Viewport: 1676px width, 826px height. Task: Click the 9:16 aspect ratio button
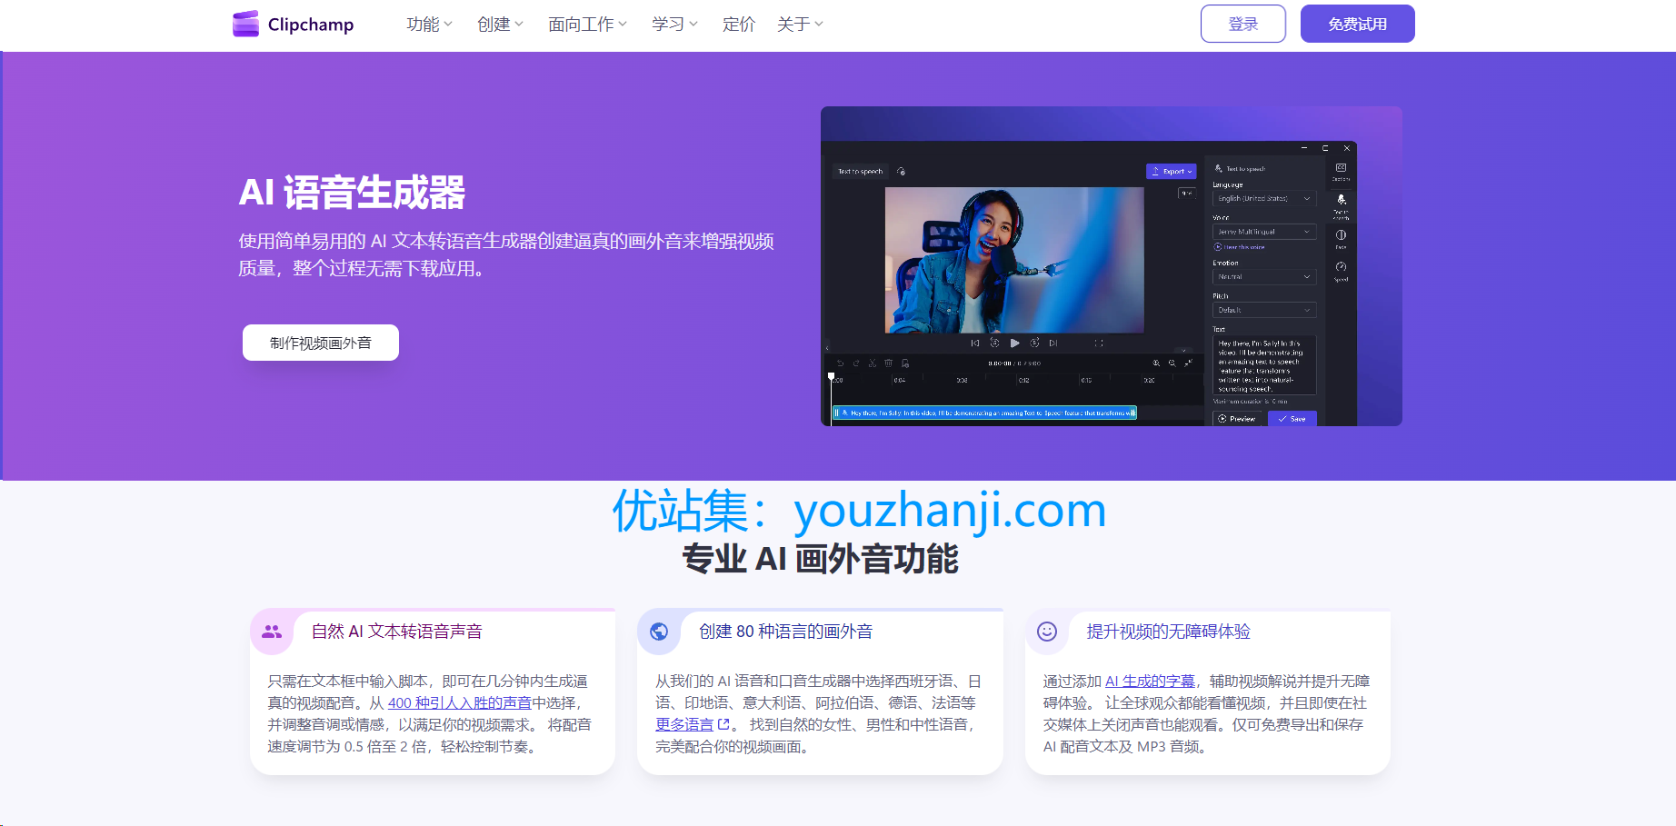(x=1187, y=194)
